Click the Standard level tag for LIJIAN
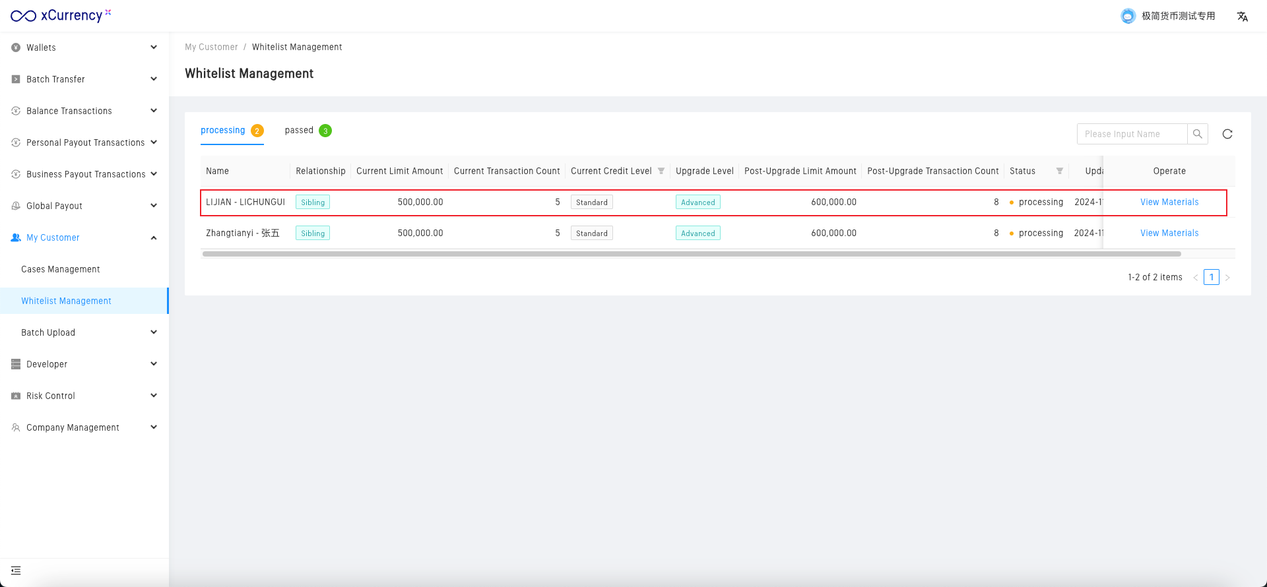The height and width of the screenshot is (587, 1267). (592, 202)
